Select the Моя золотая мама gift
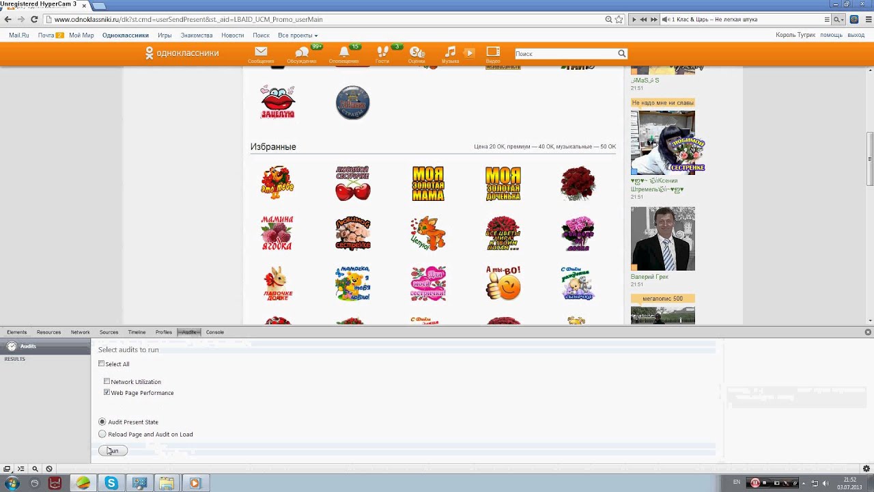 (x=428, y=183)
